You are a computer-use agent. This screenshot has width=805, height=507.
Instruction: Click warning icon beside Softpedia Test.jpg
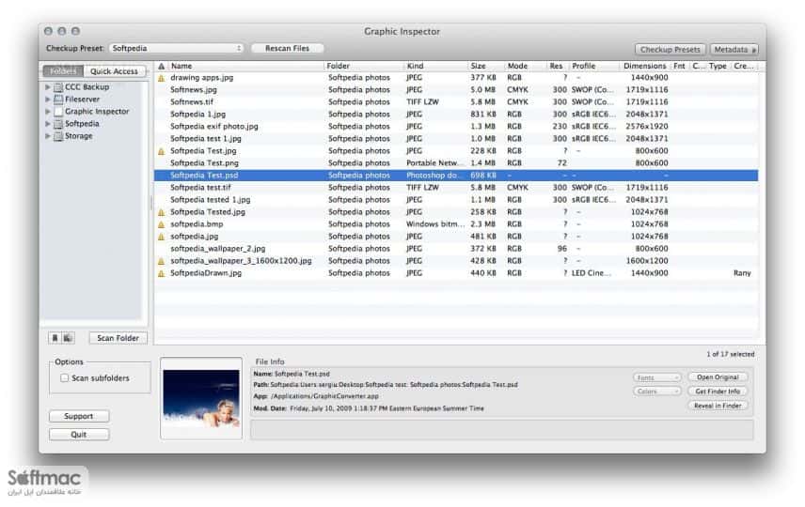pos(161,151)
